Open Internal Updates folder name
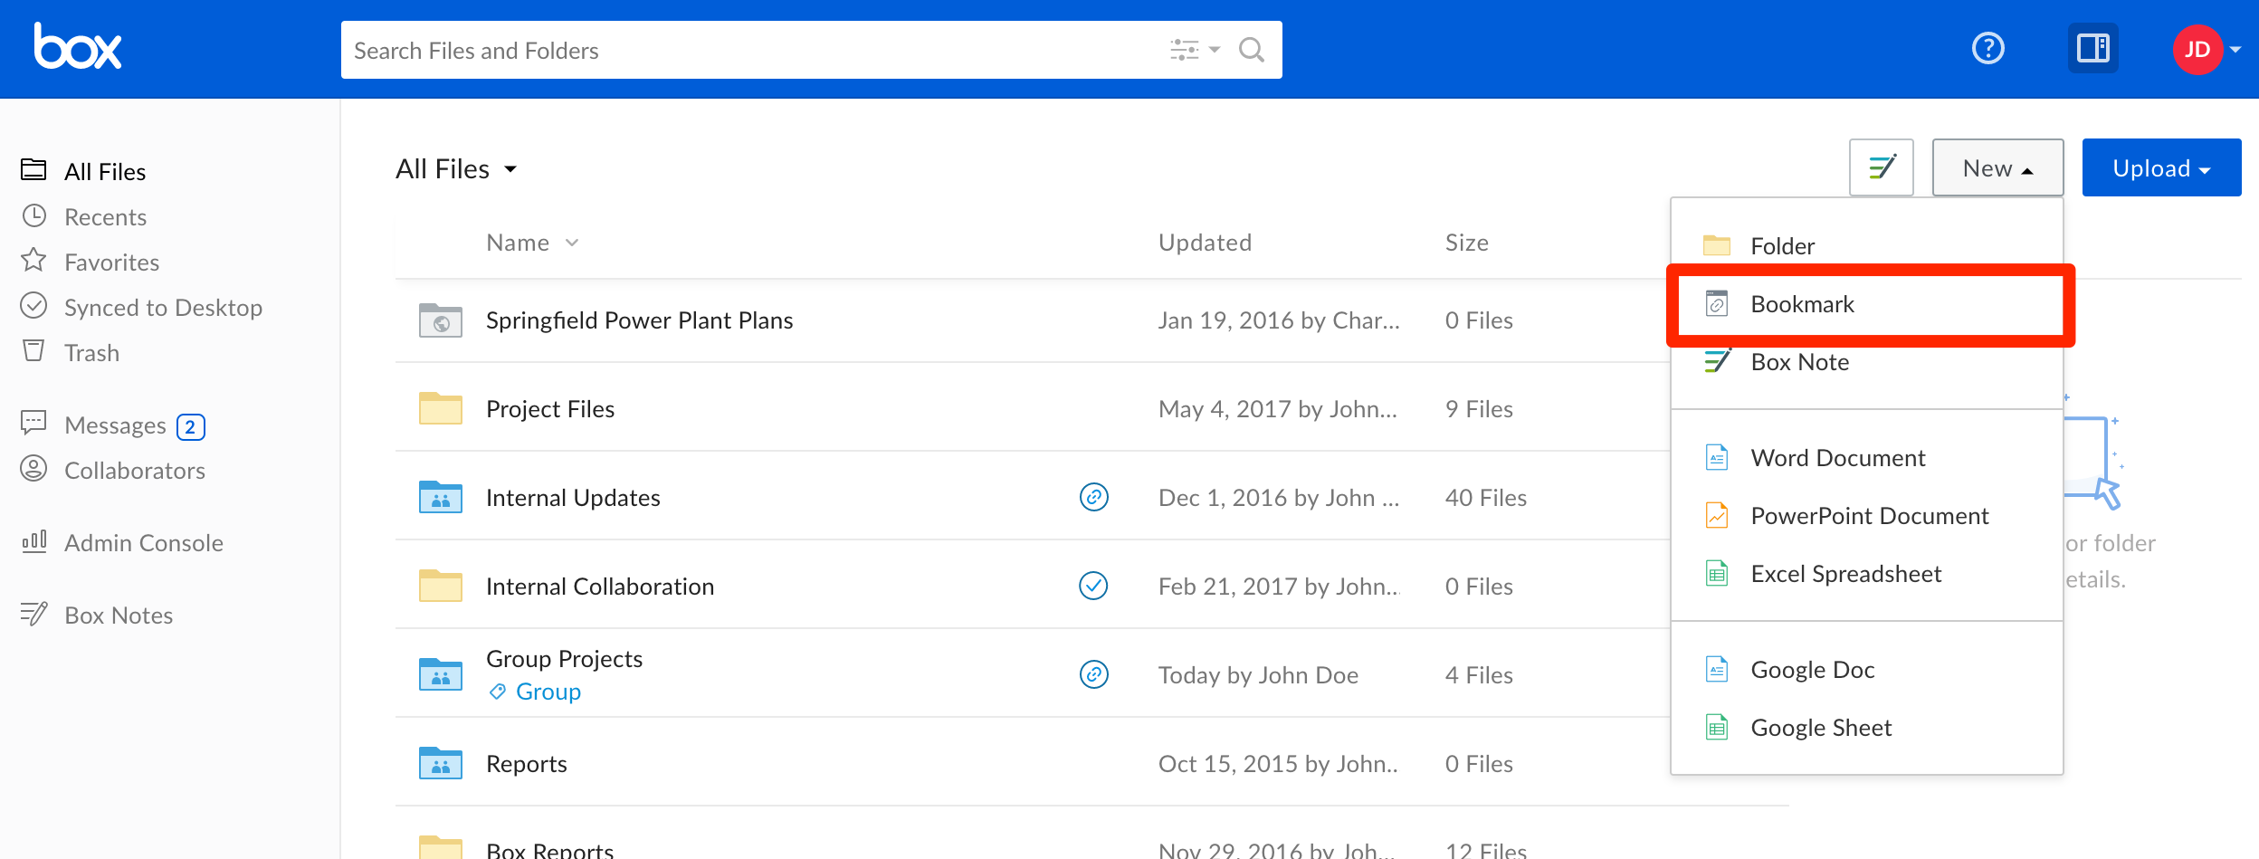The height and width of the screenshot is (859, 2259). (573, 498)
